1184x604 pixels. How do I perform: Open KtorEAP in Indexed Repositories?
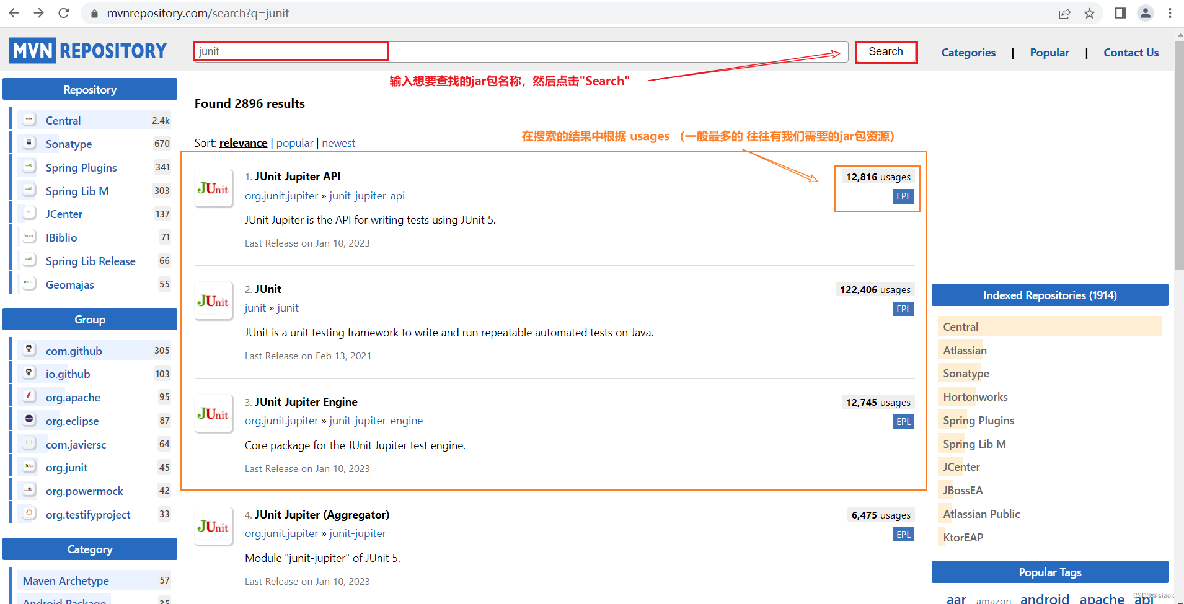(x=963, y=537)
